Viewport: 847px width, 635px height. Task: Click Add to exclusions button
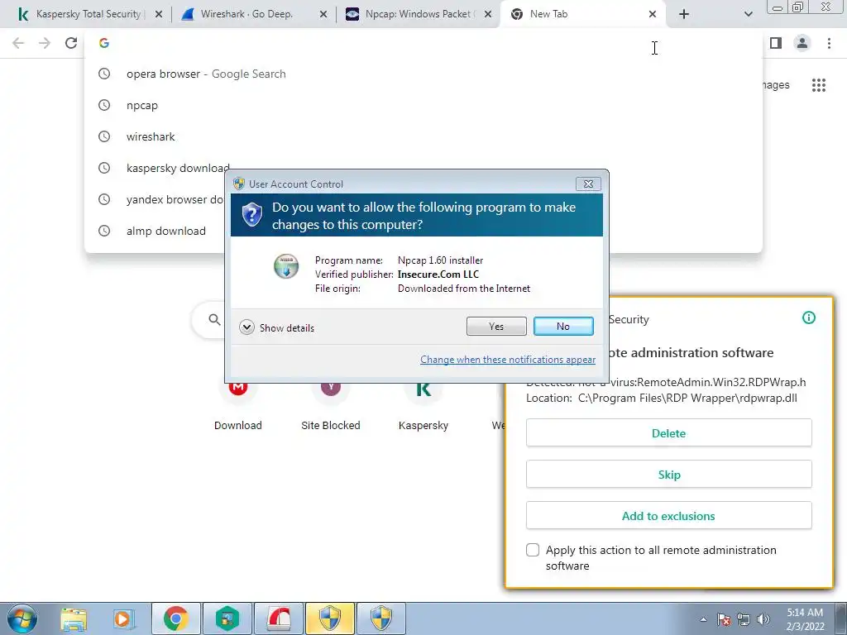[668, 516]
